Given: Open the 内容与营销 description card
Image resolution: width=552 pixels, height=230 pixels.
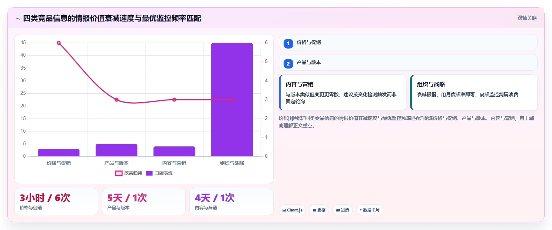Looking at the screenshot, I should pos(343,93).
